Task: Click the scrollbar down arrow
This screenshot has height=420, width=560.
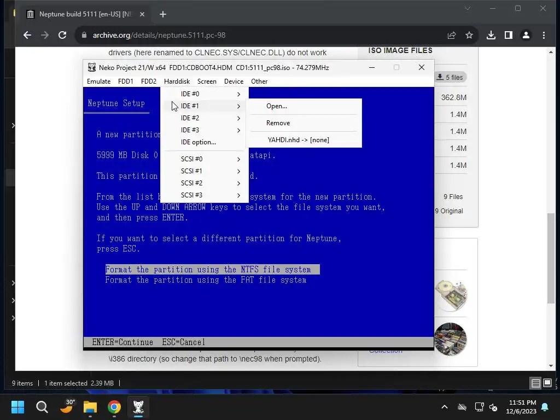Action: 551,366
